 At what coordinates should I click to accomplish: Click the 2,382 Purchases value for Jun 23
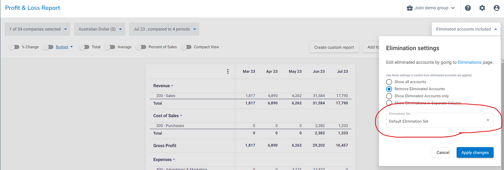320,126
